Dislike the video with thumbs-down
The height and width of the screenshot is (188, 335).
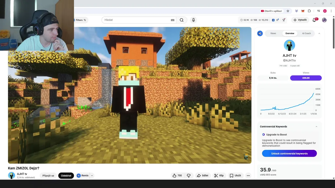pyautogui.click(x=189, y=175)
